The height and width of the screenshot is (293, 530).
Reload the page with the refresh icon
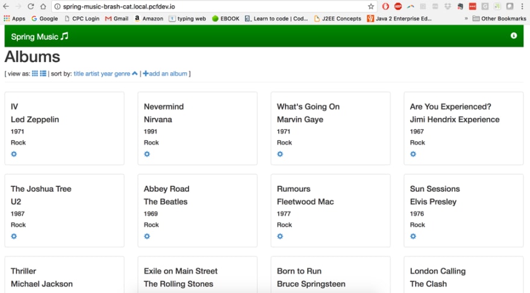tap(31, 7)
